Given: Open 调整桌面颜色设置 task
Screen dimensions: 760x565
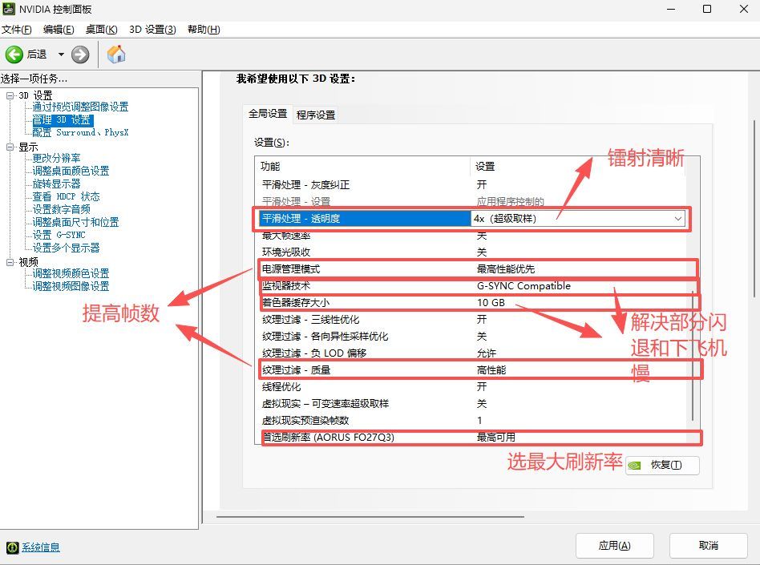Looking at the screenshot, I should click(x=71, y=171).
